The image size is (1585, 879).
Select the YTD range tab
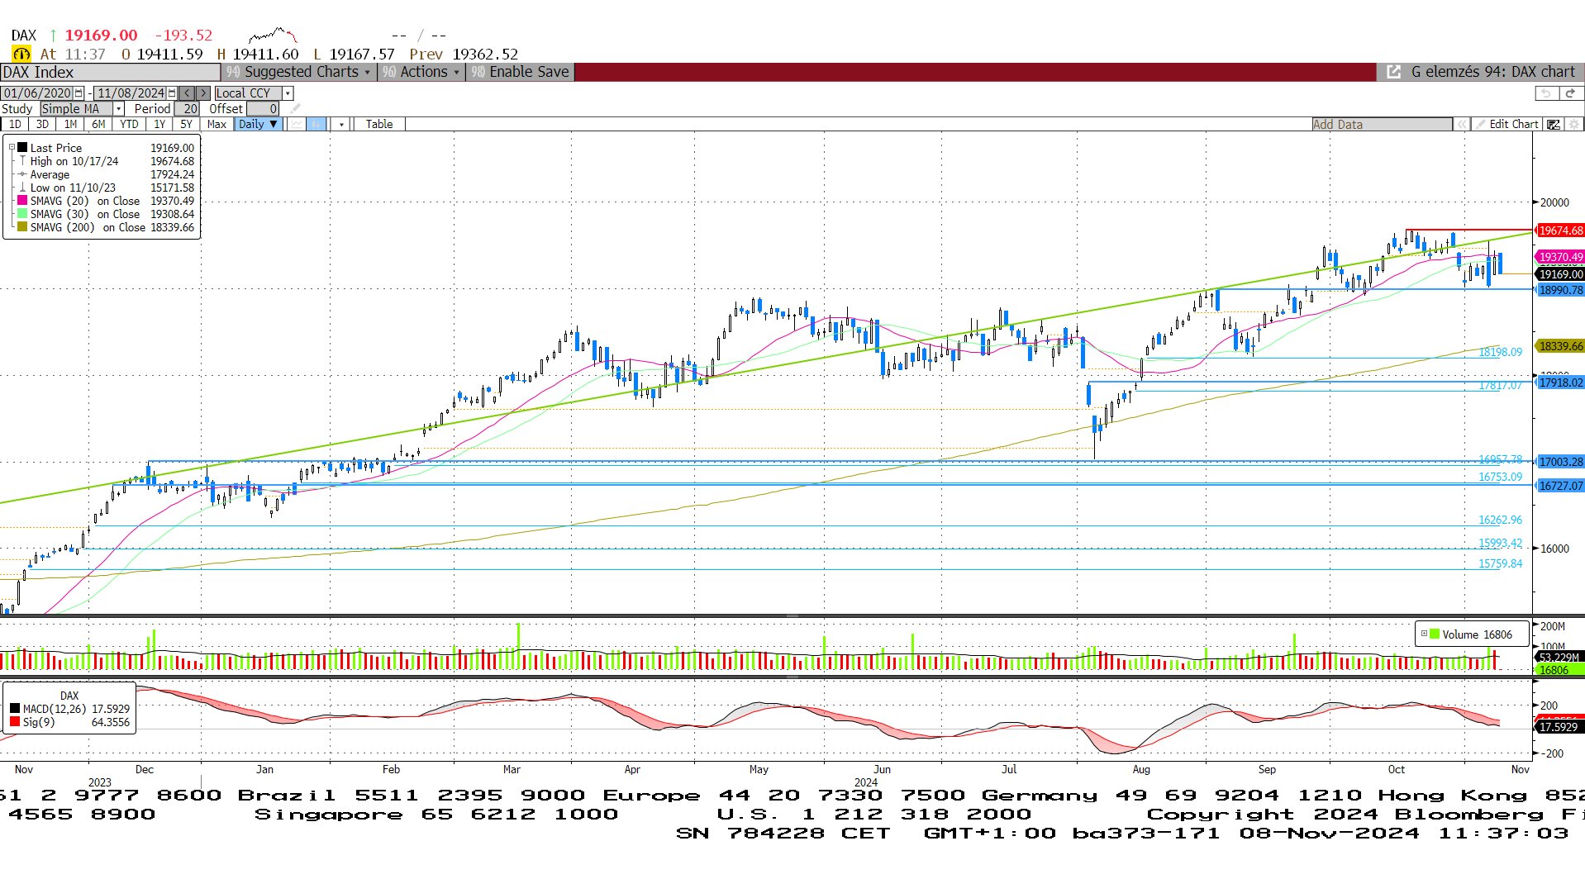click(x=129, y=124)
